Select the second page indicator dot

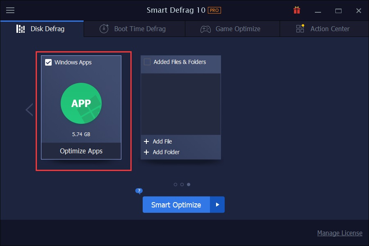click(182, 184)
